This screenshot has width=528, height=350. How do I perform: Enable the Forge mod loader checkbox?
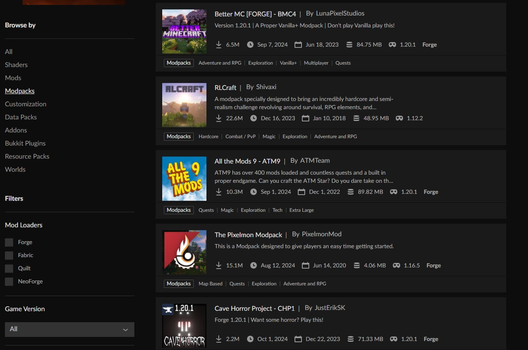[9, 242]
